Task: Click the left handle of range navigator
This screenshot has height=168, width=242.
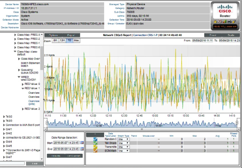Action: 47,123
